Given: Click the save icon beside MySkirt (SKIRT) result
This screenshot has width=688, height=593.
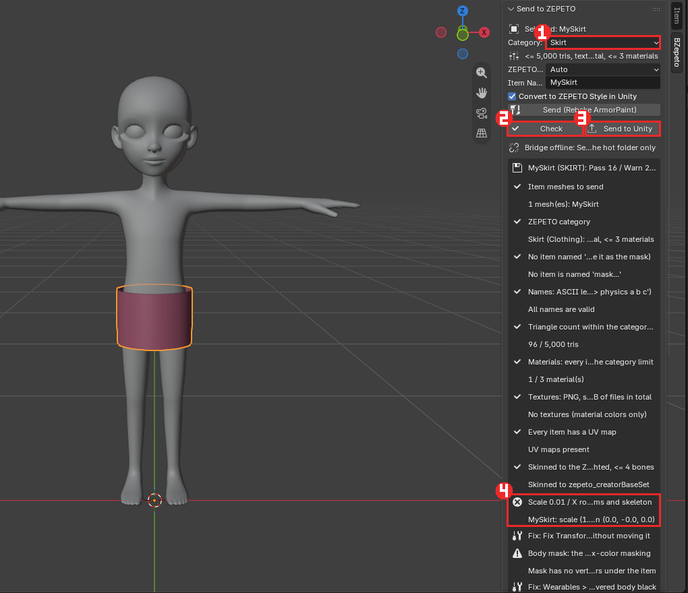Looking at the screenshot, I should [517, 167].
